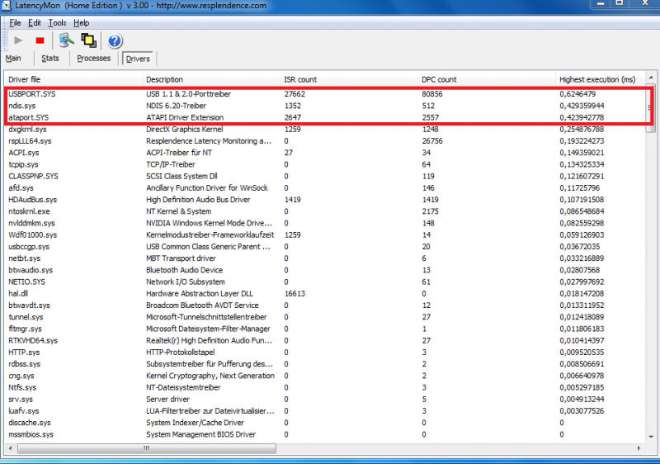Click the vertical scrollbar down arrow

[651, 437]
